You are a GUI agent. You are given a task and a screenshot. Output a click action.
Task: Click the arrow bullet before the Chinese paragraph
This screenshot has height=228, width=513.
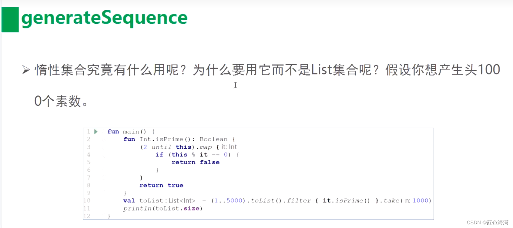point(26,70)
